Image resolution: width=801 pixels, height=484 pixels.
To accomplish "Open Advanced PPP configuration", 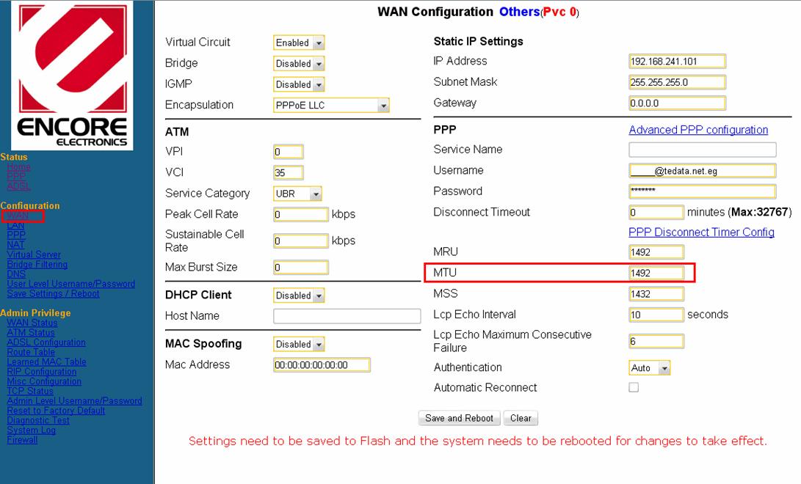I will [x=698, y=130].
